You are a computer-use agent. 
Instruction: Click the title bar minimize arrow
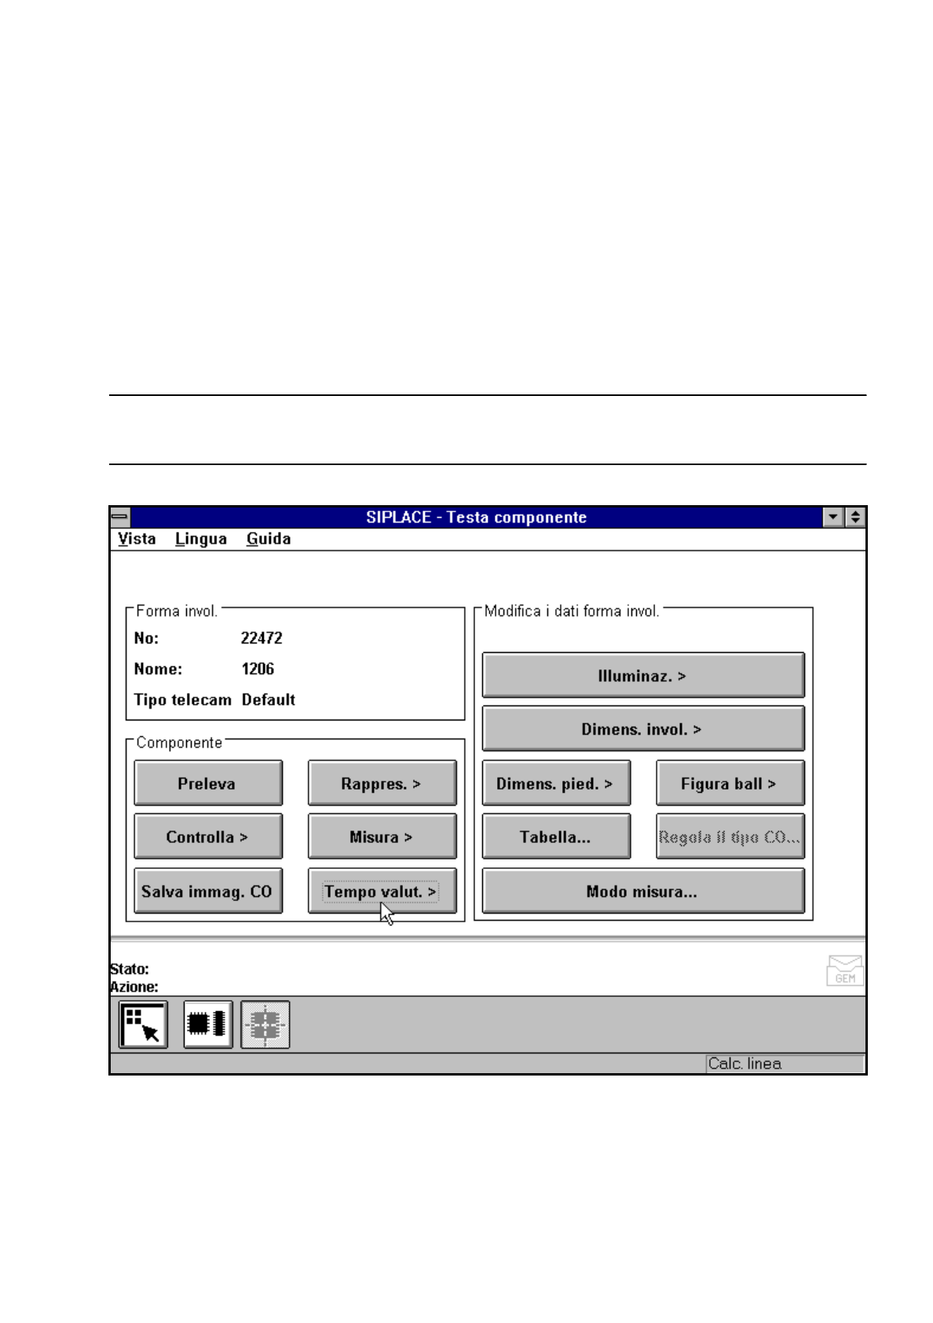tap(833, 517)
